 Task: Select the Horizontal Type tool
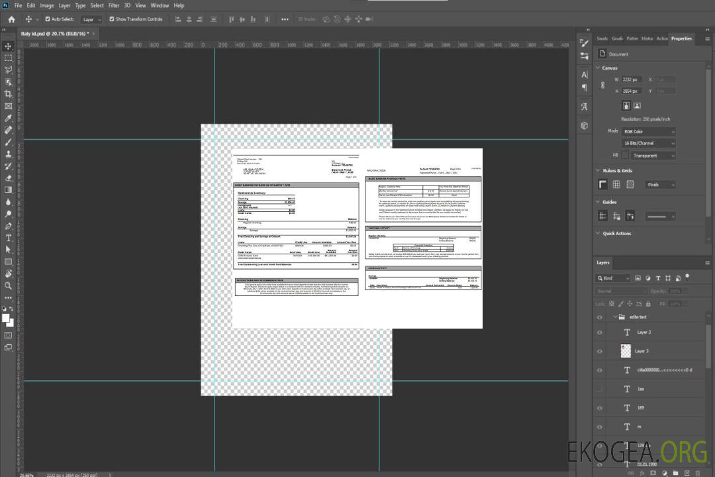tap(9, 238)
